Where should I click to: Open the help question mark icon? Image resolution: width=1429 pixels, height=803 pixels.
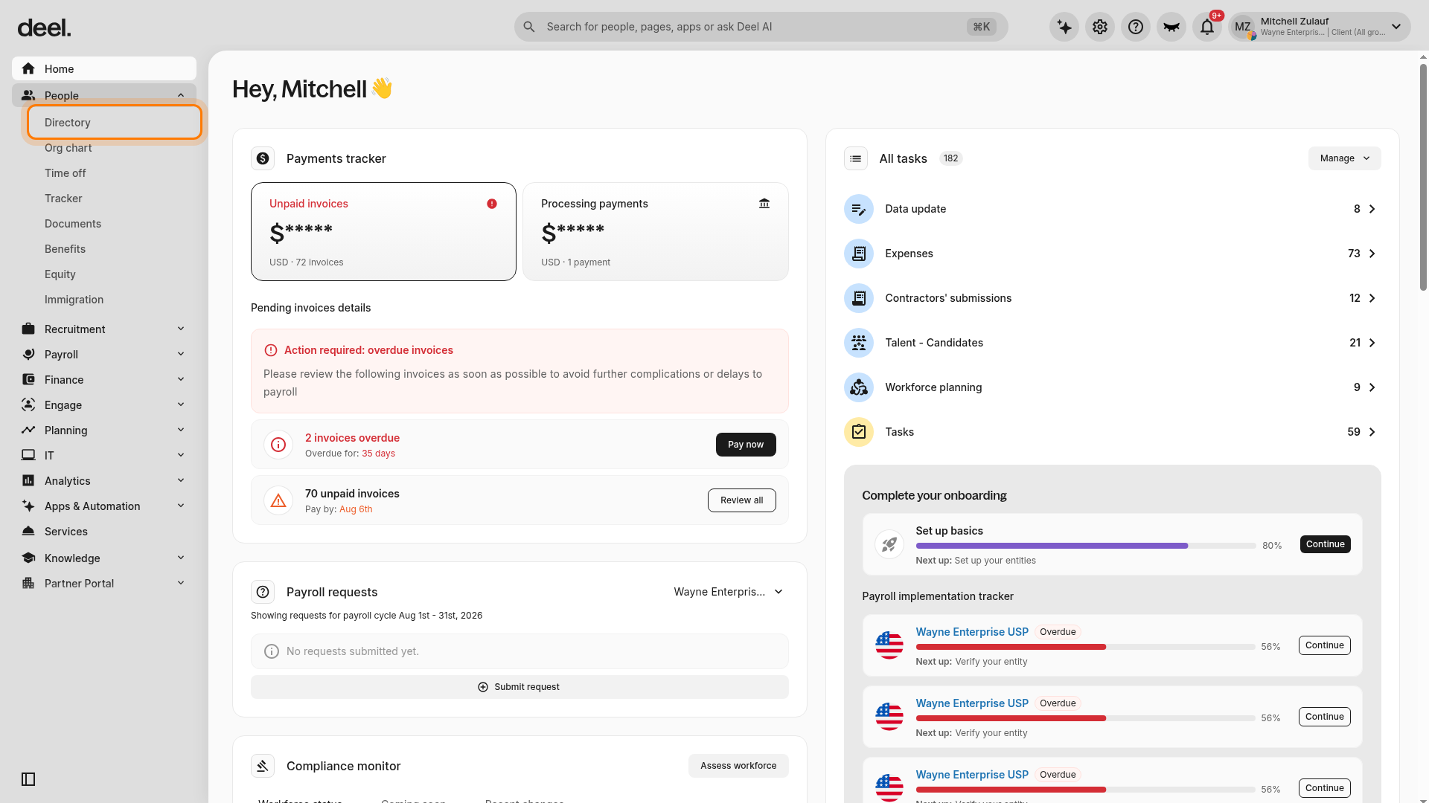click(x=1136, y=27)
